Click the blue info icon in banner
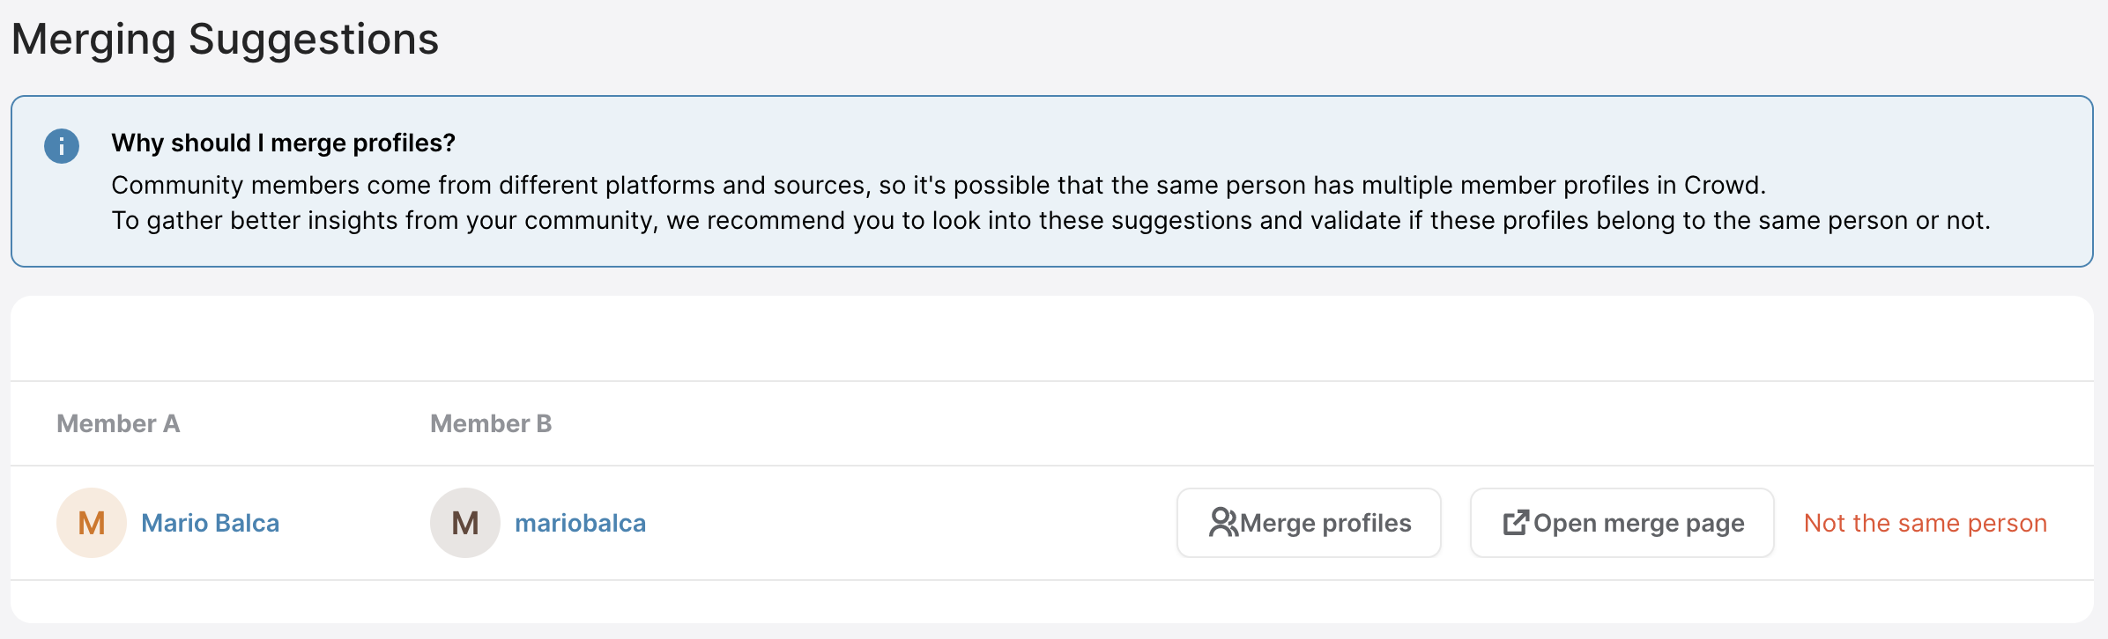This screenshot has height=639, width=2108. click(62, 146)
